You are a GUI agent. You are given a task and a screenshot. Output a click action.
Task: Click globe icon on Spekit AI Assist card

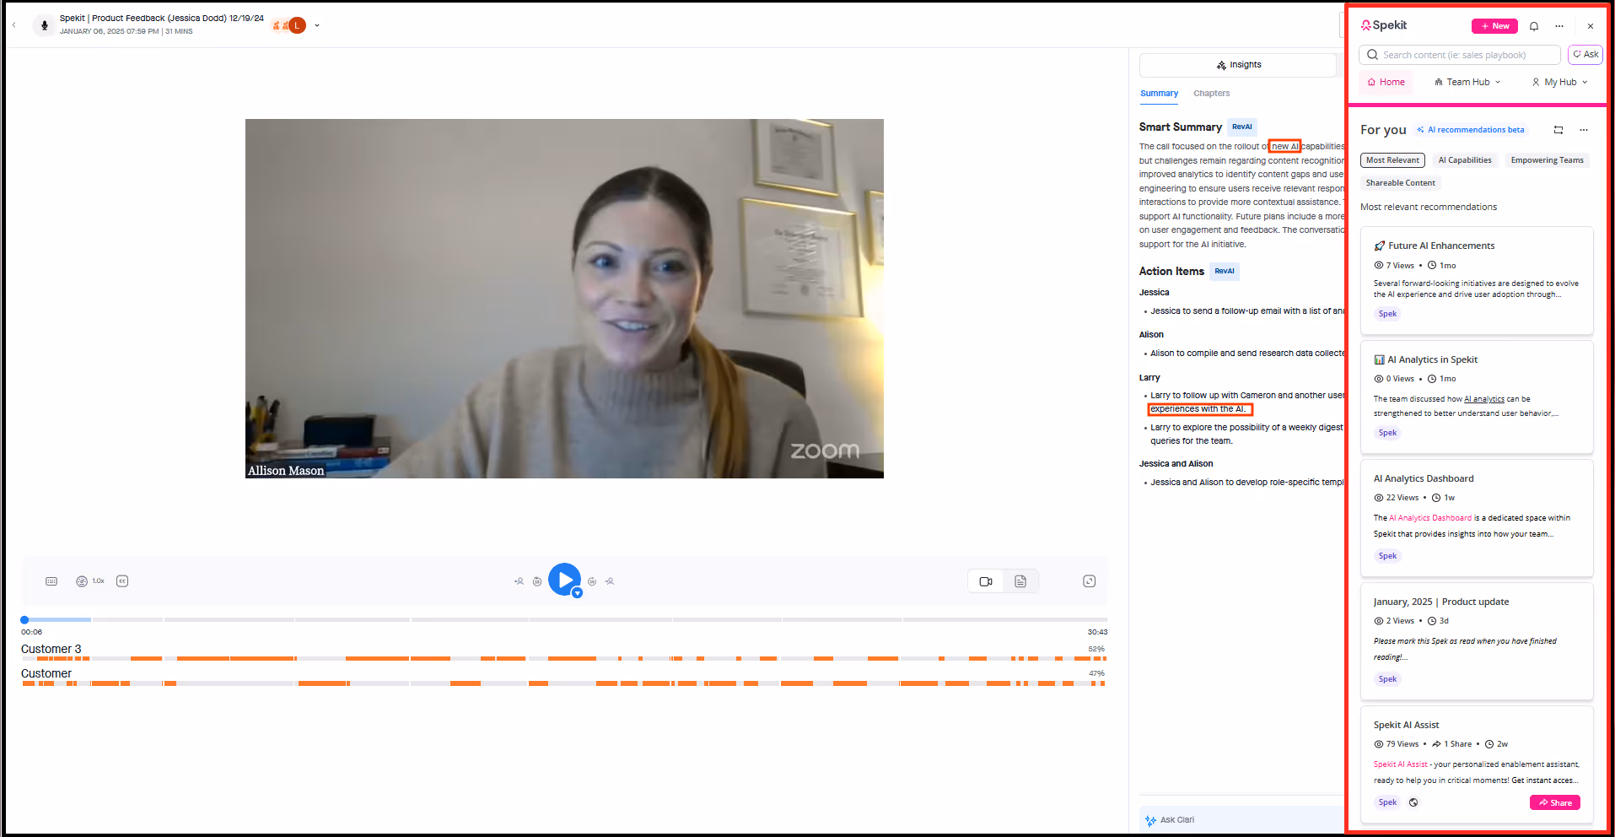1413,803
